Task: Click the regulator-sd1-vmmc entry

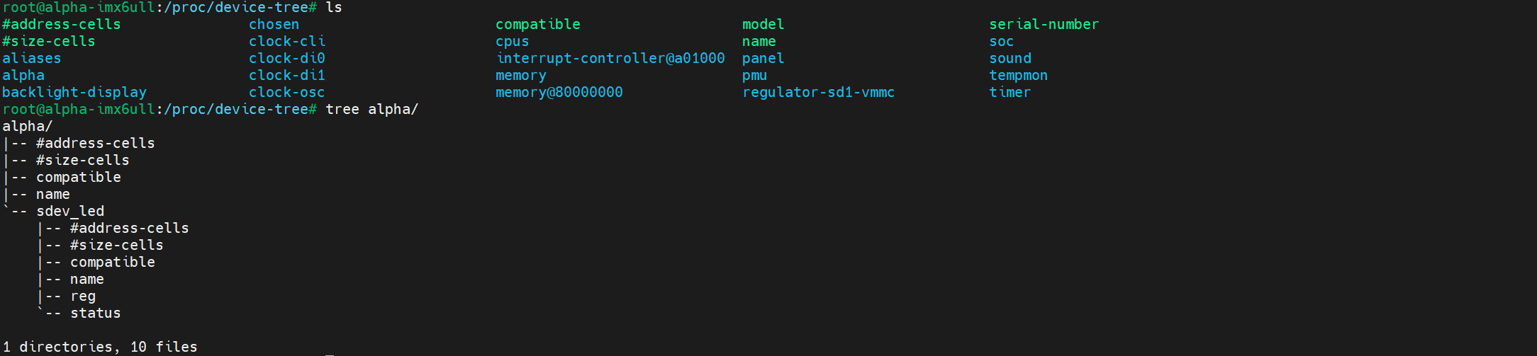Action: (818, 92)
